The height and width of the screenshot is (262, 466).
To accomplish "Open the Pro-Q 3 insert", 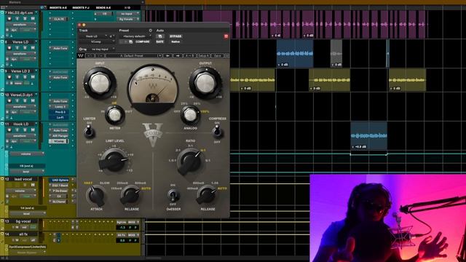I will [60, 112].
